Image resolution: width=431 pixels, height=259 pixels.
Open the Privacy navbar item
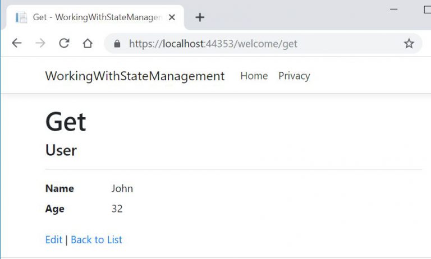(294, 76)
